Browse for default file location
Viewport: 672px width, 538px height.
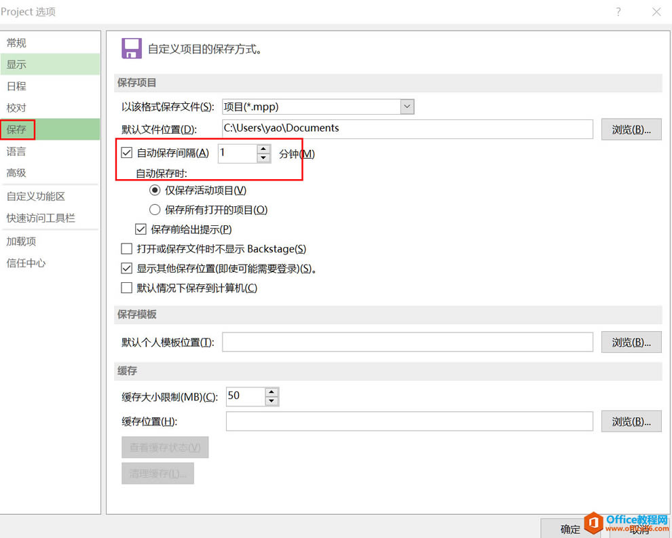click(x=631, y=129)
